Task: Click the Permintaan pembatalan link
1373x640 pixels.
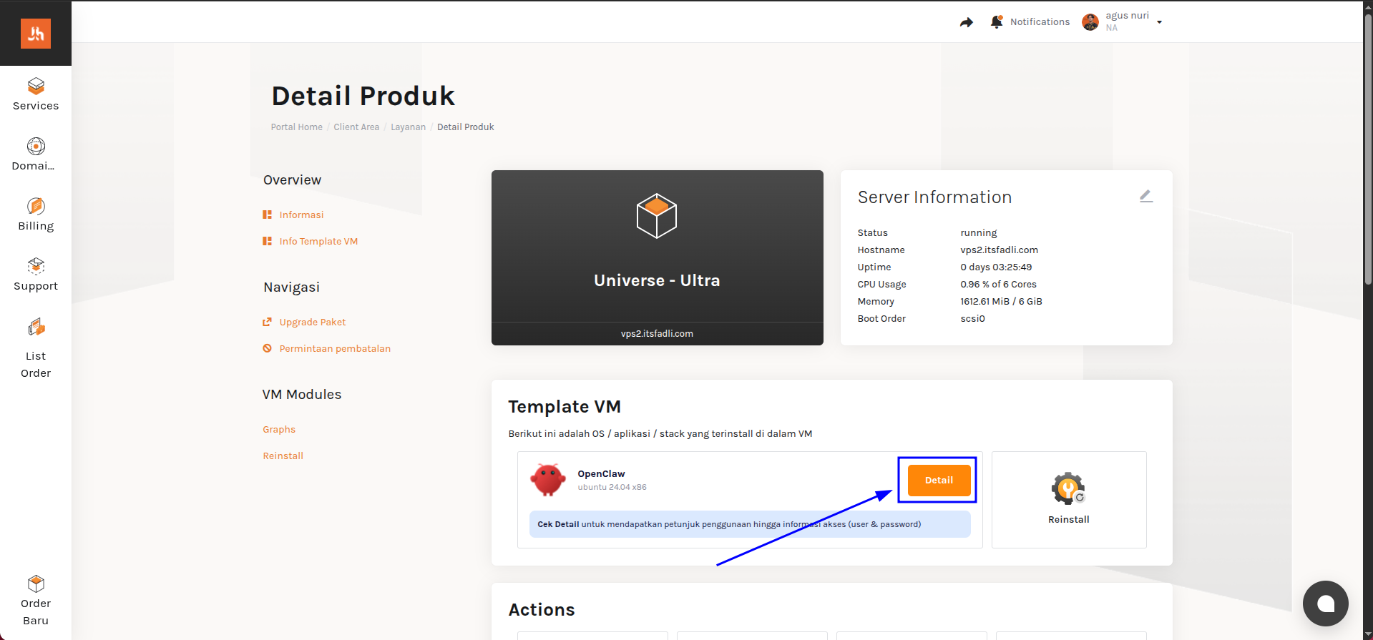Action: [335, 348]
